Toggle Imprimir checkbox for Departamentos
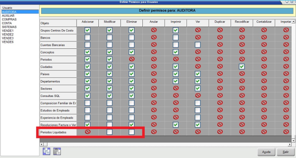This screenshot has width=296, height=158. 176,81
